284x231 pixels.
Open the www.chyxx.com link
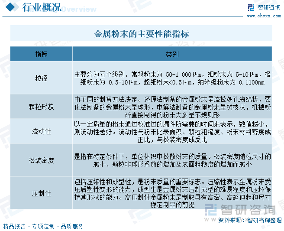[x=264, y=16]
